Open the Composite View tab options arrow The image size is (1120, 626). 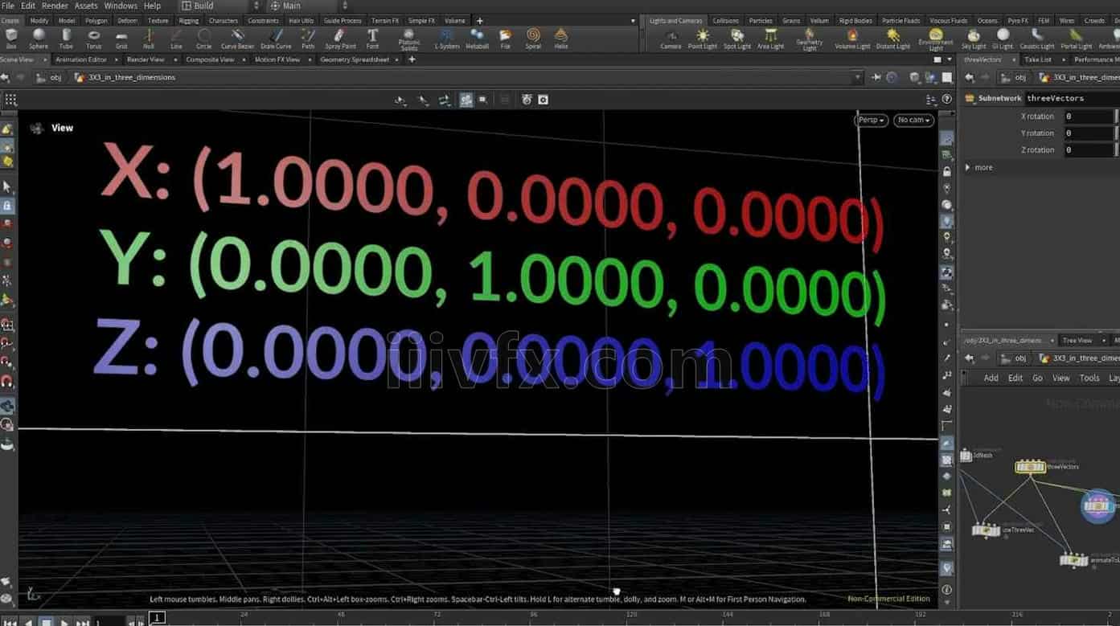[x=244, y=59]
